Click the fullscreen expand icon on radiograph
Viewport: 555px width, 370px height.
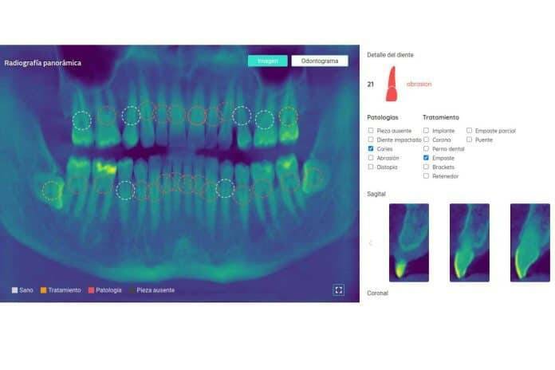pos(338,290)
